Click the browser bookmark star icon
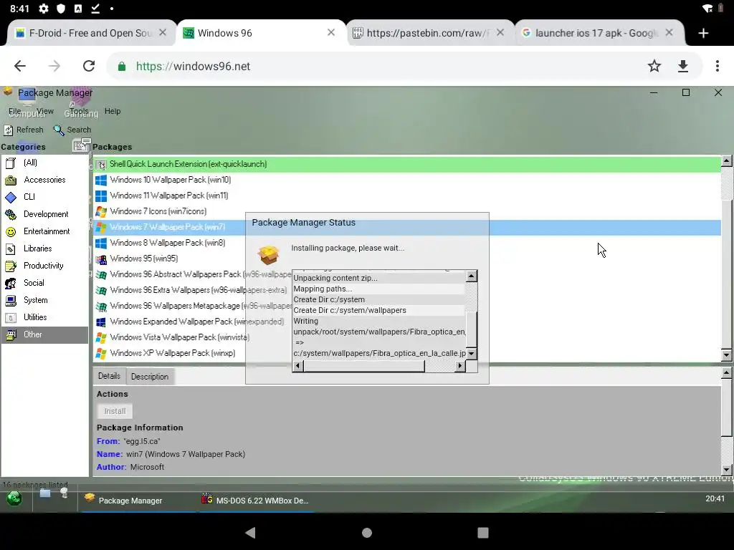Viewport: 734px width, 550px height. click(x=654, y=66)
